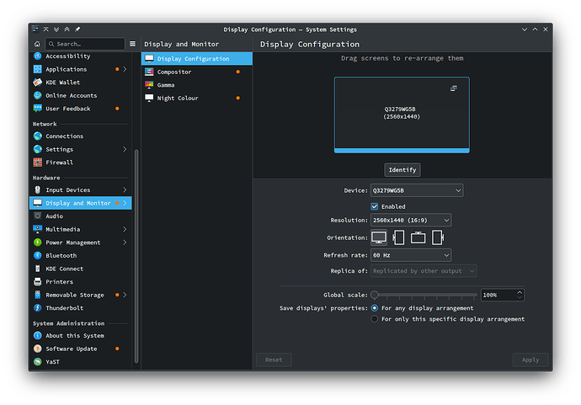Open the Night Colour page
This screenshot has width=581, height=405.
[x=197, y=99]
